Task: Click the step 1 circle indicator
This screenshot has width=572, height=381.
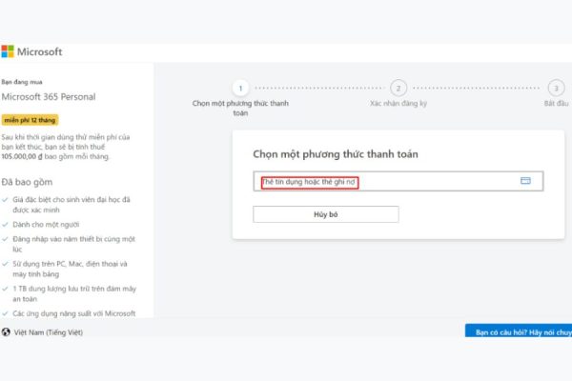Action: click(241, 86)
